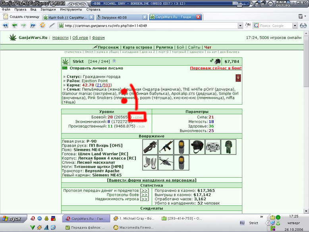Click the karma value 593 link
This screenshot has height=232, width=309.
tap(107, 85)
